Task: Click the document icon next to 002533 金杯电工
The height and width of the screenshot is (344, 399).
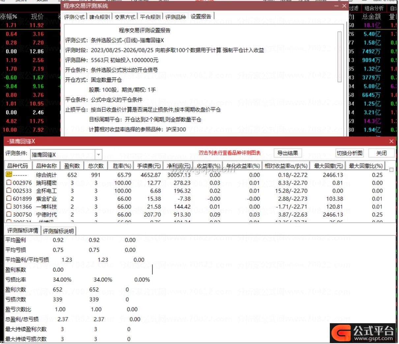Action: (x=9, y=191)
